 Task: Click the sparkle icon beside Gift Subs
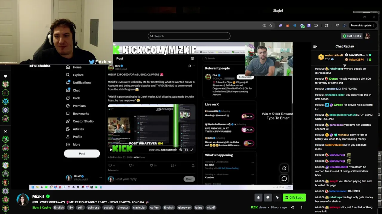(277, 197)
